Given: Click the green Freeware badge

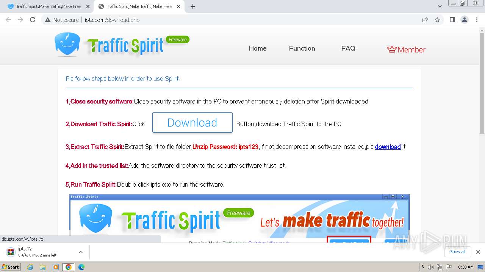Looking at the screenshot, I should (x=178, y=39).
